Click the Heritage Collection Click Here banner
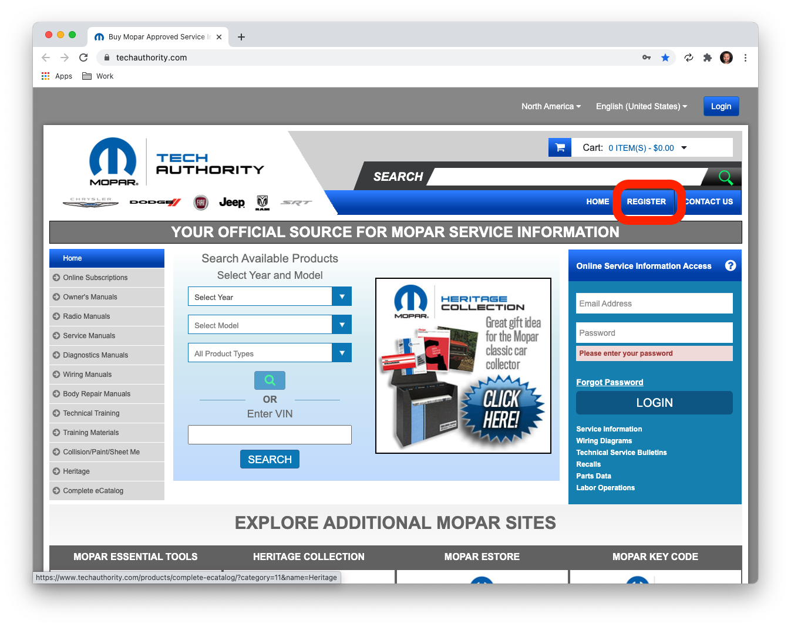The height and width of the screenshot is (627, 791). click(463, 366)
